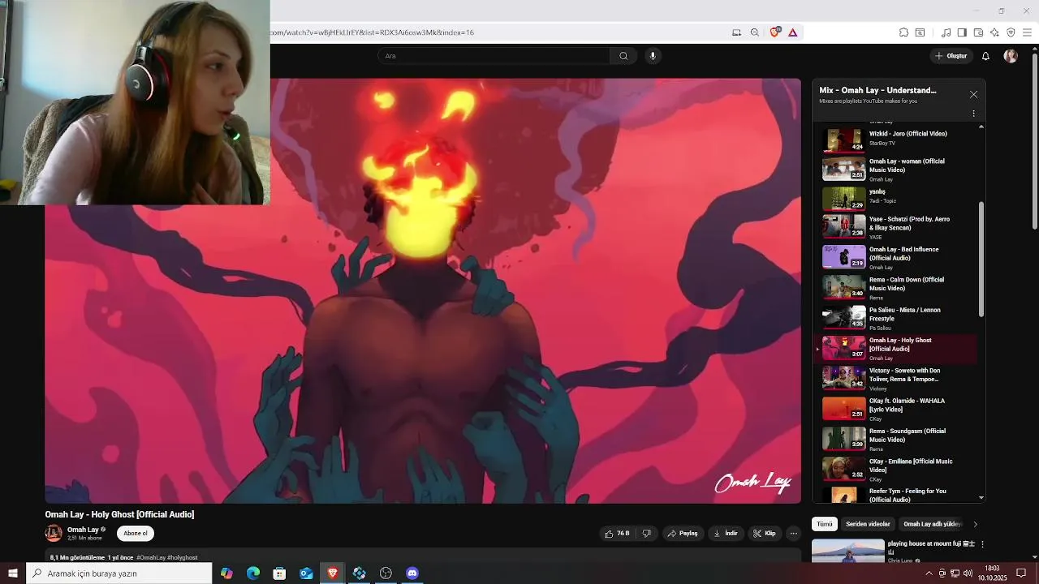Close the Mix playlist panel

(x=973, y=95)
